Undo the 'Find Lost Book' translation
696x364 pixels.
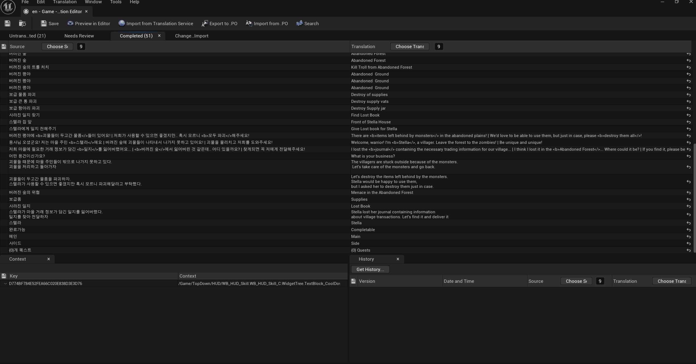coord(688,115)
